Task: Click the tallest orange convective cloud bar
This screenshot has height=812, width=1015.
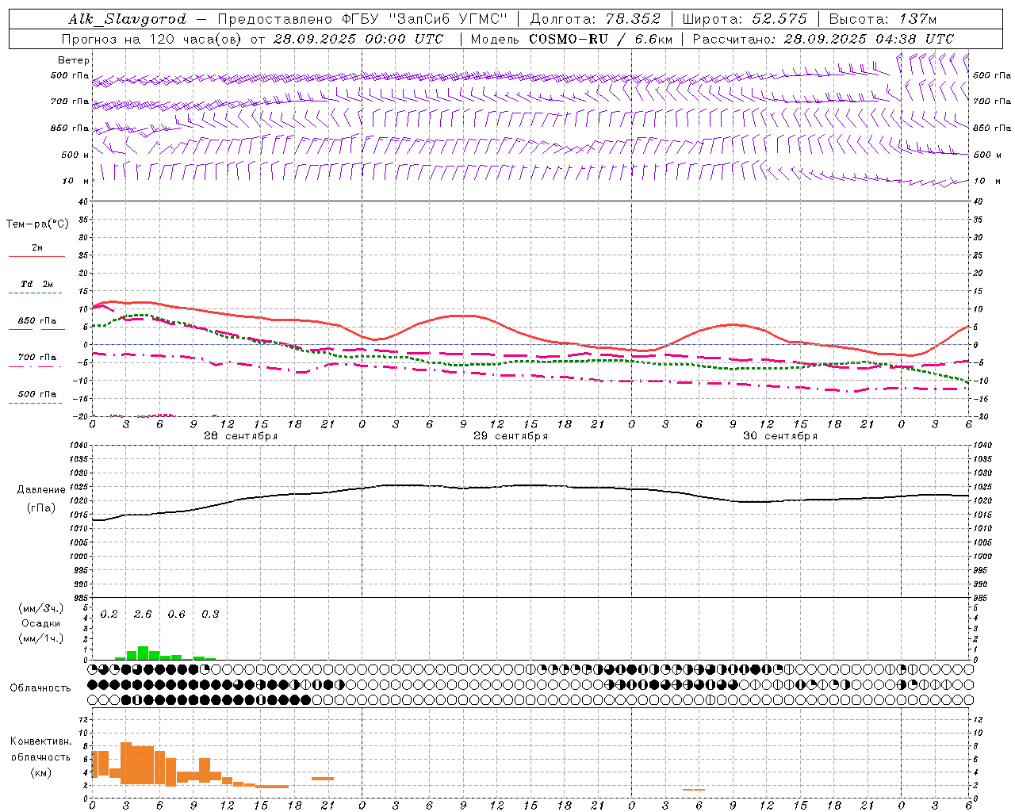Action: pos(125,763)
